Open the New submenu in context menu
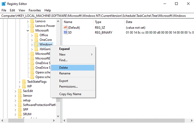This screenshot has width=194, height=123. (73, 55)
